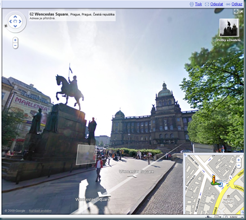Click the small north marker on the compass ring

6,26
